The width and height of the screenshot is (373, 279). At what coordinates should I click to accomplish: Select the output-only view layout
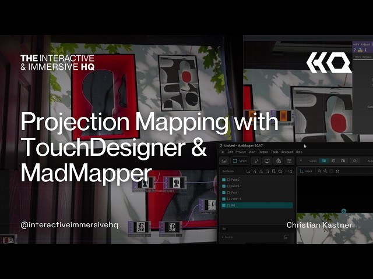pyautogui.click(x=343, y=161)
